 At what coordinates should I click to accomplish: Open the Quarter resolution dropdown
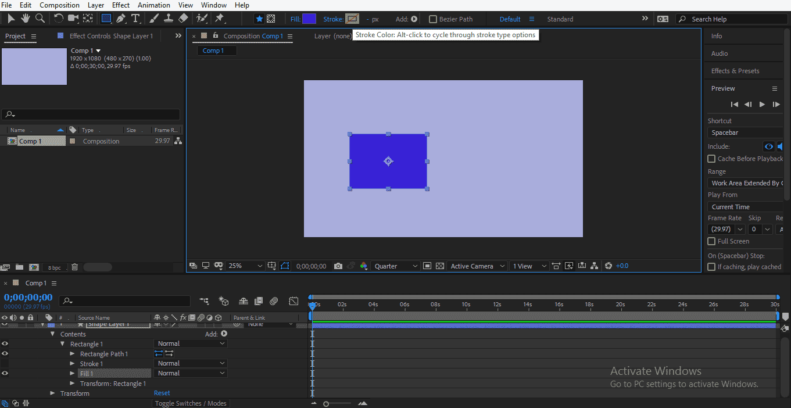click(x=396, y=266)
